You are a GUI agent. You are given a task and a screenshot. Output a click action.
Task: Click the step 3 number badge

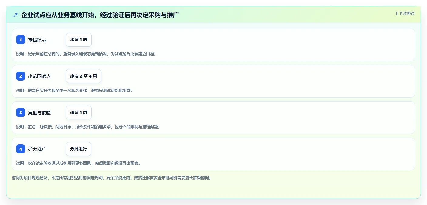tap(21, 113)
